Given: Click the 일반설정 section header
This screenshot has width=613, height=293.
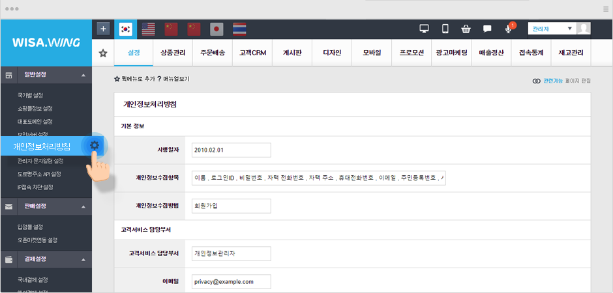Looking at the screenshot, I should coord(46,75).
